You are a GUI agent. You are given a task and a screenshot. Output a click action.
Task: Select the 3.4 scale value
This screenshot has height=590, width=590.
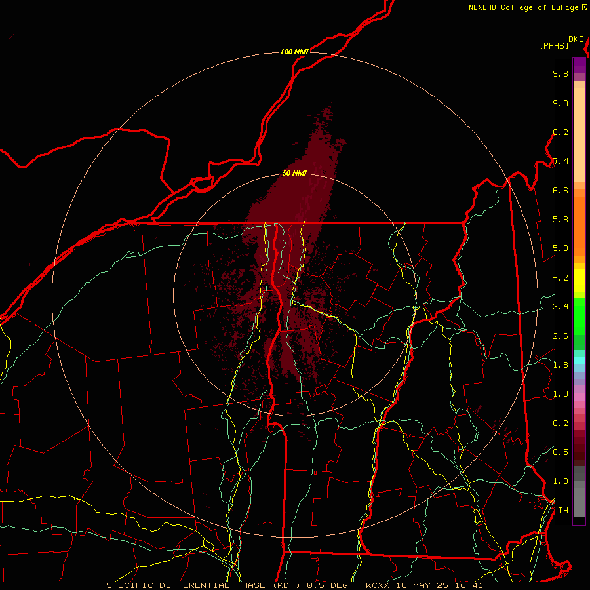560,307
